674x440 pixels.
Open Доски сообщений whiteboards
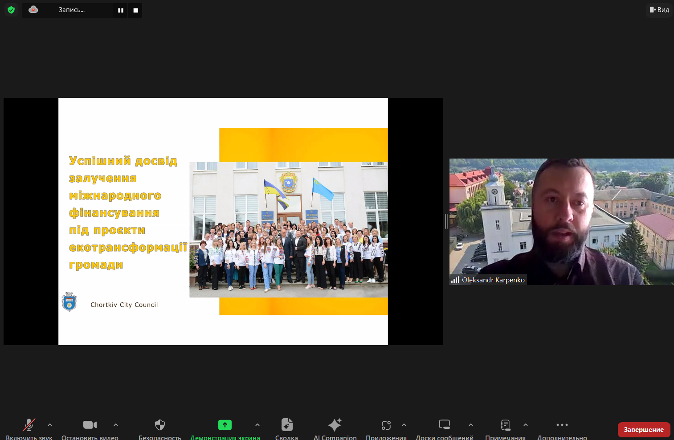[x=444, y=425]
